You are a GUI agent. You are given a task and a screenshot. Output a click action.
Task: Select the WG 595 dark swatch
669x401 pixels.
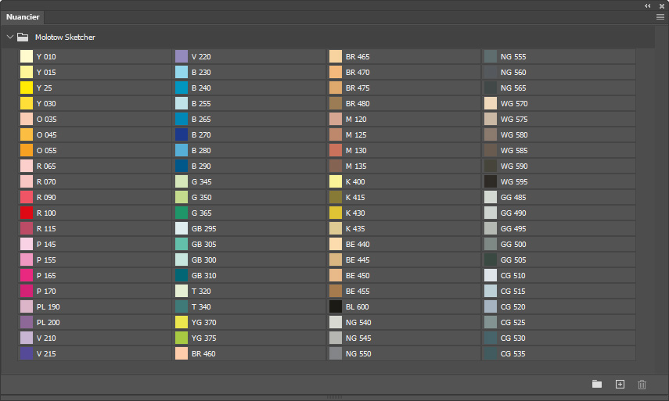pyautogui.click(x=491, y=181)
